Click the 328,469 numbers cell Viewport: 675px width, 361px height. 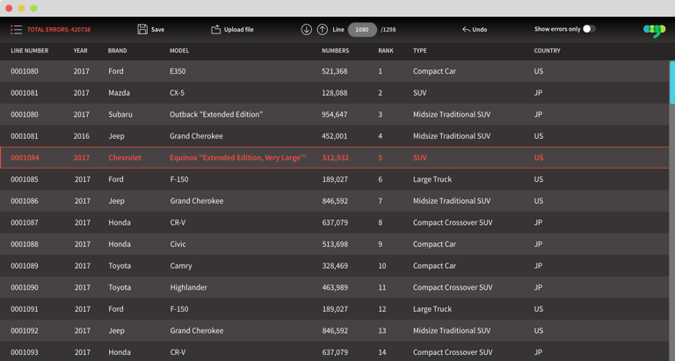pyautogui.click(x=335, y=266)
